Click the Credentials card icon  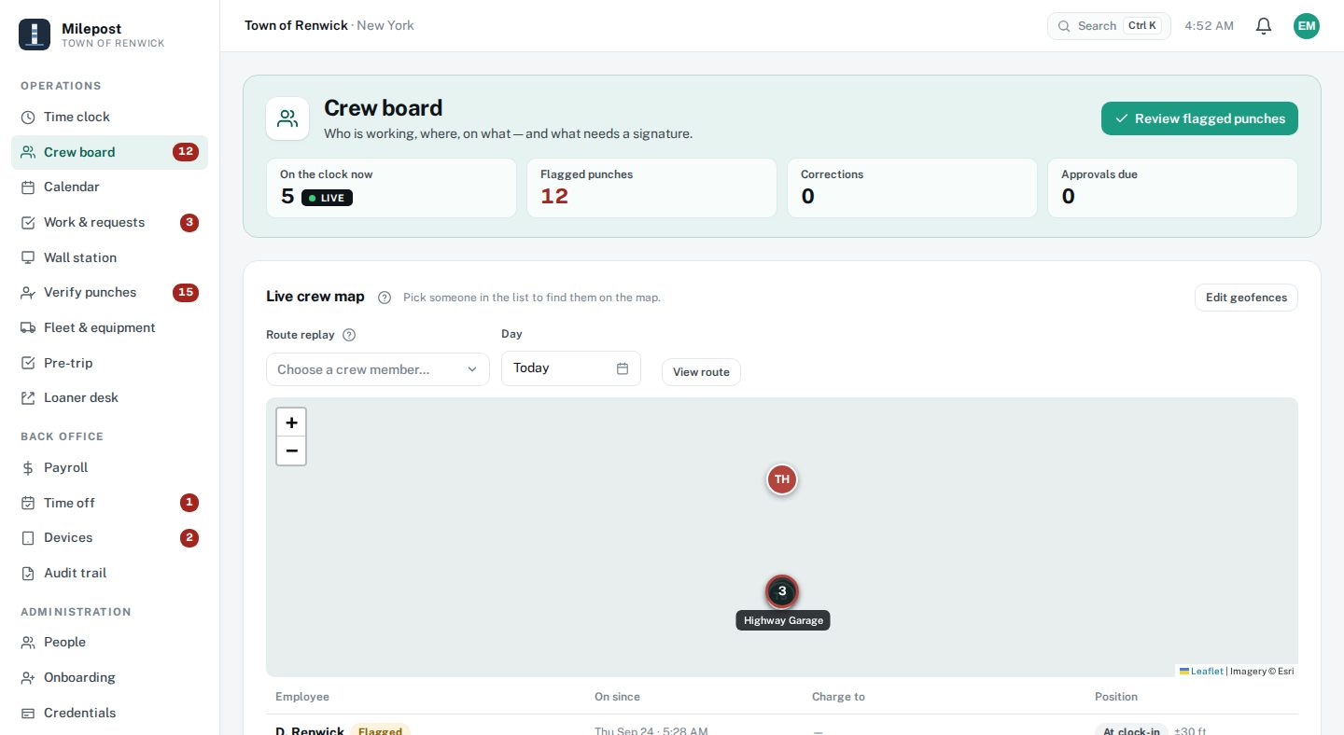coord(28,713)
